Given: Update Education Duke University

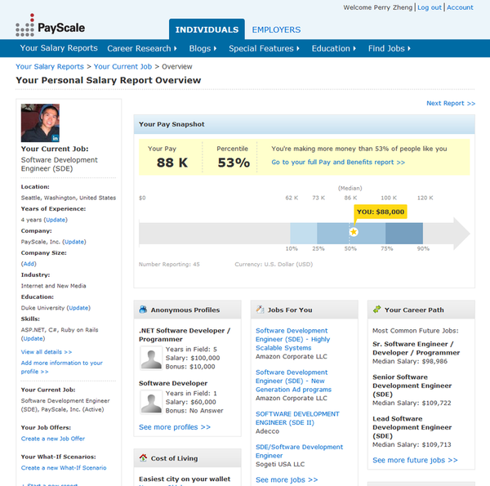Looking at the screenshot, I should coord(78,308).
